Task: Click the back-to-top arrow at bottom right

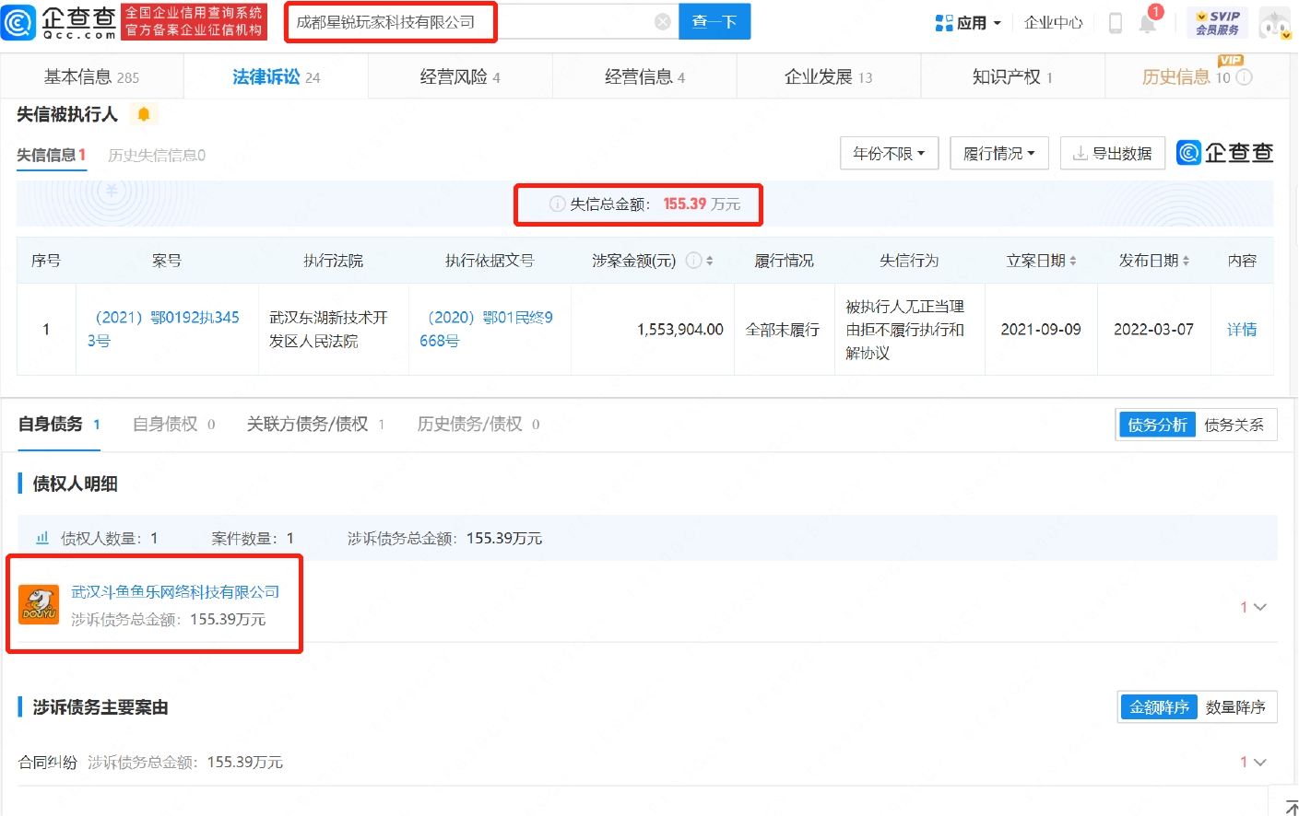Action: click(x=1290, y=806)
